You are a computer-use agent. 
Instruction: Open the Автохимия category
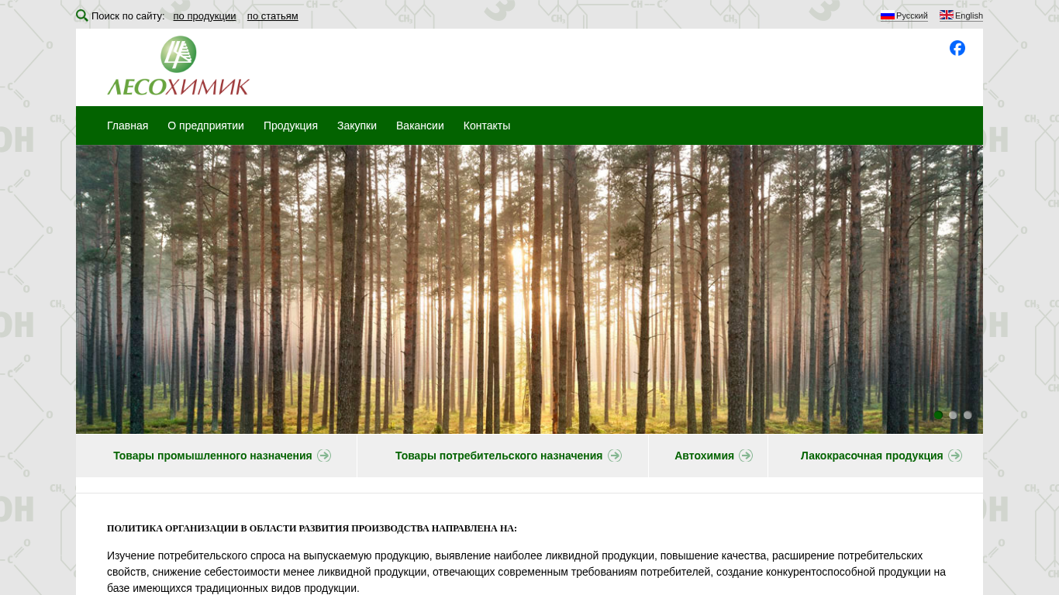point(704,456)
